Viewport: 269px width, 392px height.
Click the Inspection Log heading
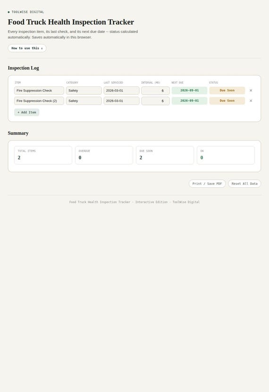tap(24, 68)
